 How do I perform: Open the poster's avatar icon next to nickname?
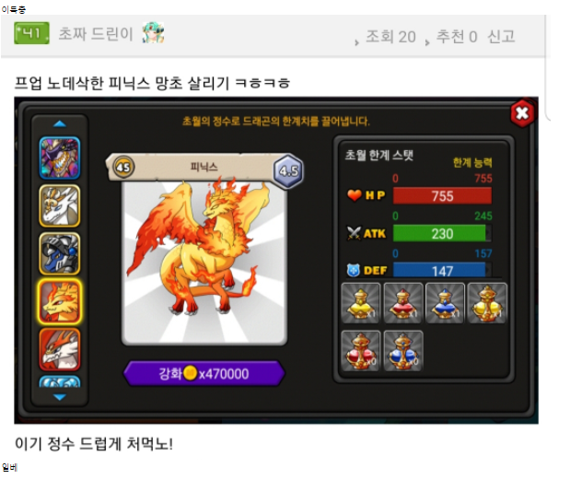click(x=153, y=33)
